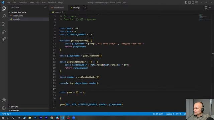The width and height of the screenshot is (214, 120).
Task: Open the Customize Layout icon
Action: point(197,2)
